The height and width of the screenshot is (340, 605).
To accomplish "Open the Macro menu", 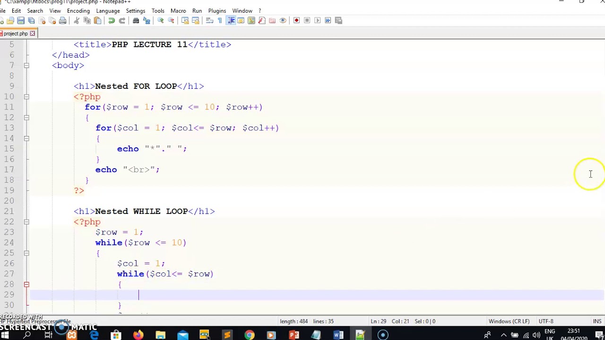I will pos(178,10).
